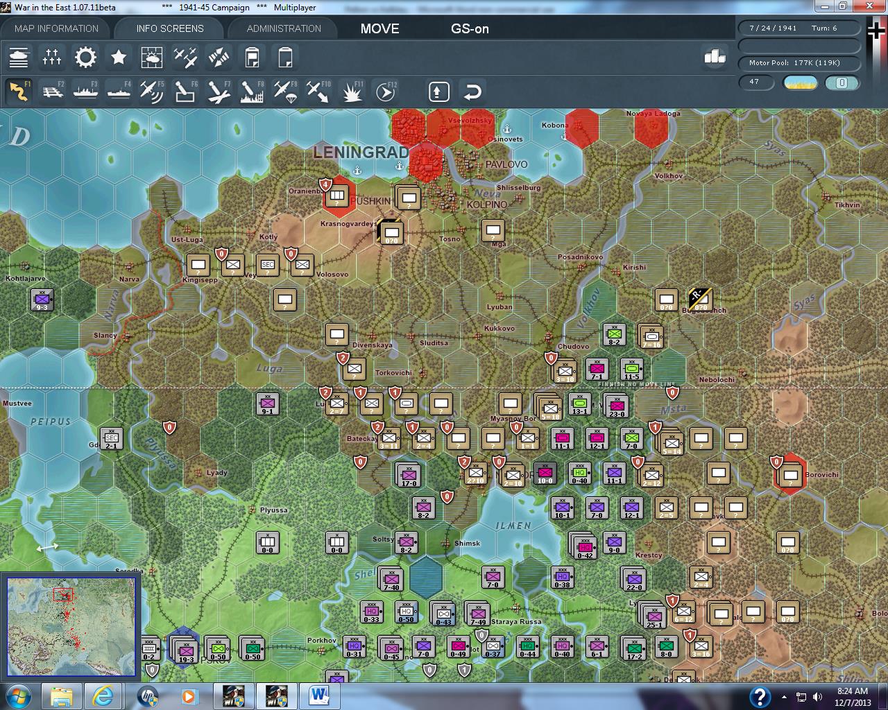Click the volume speaker tray icon
888x710 pixels.
[817, 697]
